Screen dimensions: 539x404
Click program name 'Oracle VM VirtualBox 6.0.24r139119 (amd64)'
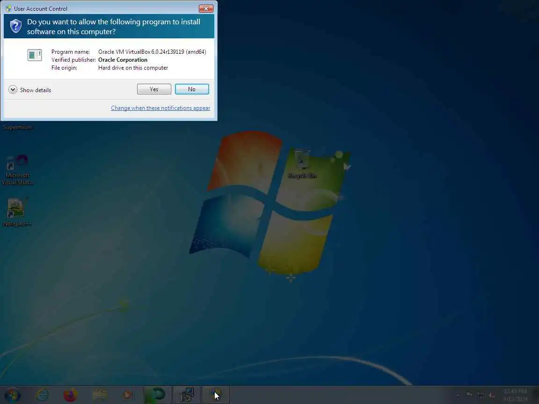(x=152, y=52)
